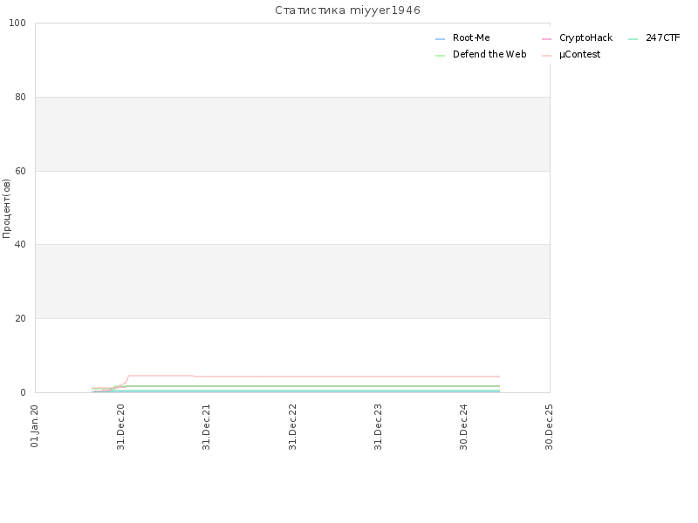Click the y-axis value 100
The height and width of the screenshot is (523, 698).
[x=17, y=23]
